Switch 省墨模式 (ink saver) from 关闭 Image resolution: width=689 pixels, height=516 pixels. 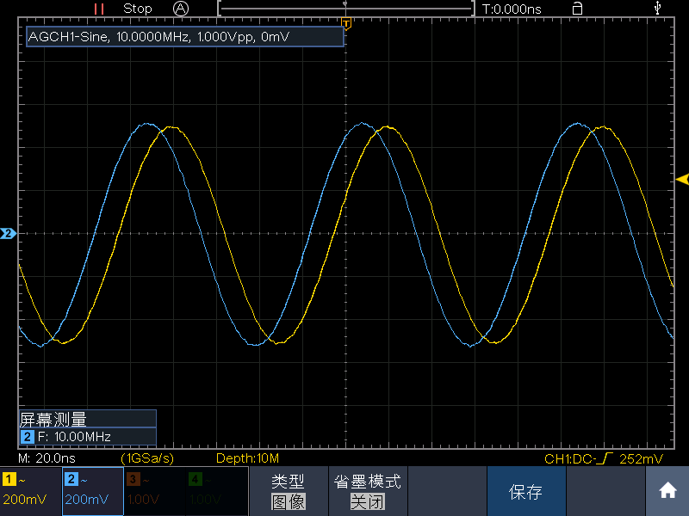367,491
